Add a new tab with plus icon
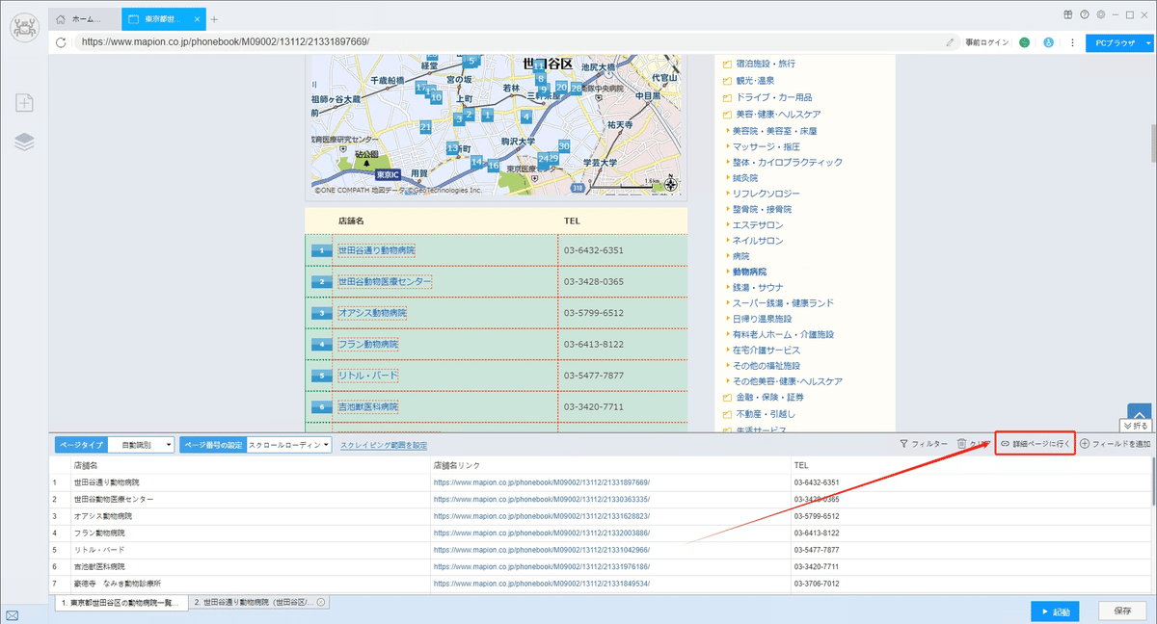 click(214, 19)
